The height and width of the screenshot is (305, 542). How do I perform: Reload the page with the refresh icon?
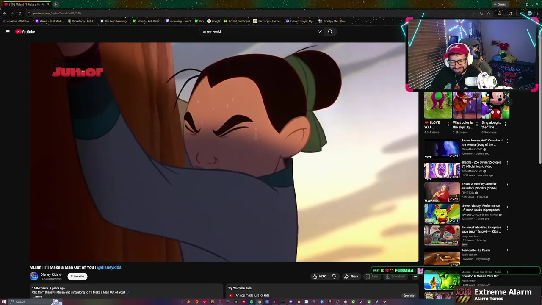20,13
